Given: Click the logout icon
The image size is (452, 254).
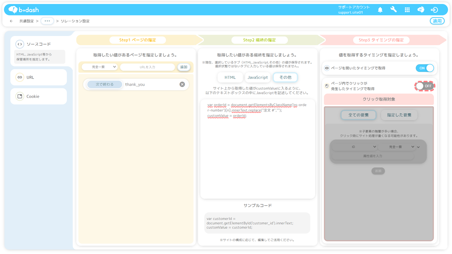Looking at the screenshot, I should pyautogui.click(x=434, y=10).
